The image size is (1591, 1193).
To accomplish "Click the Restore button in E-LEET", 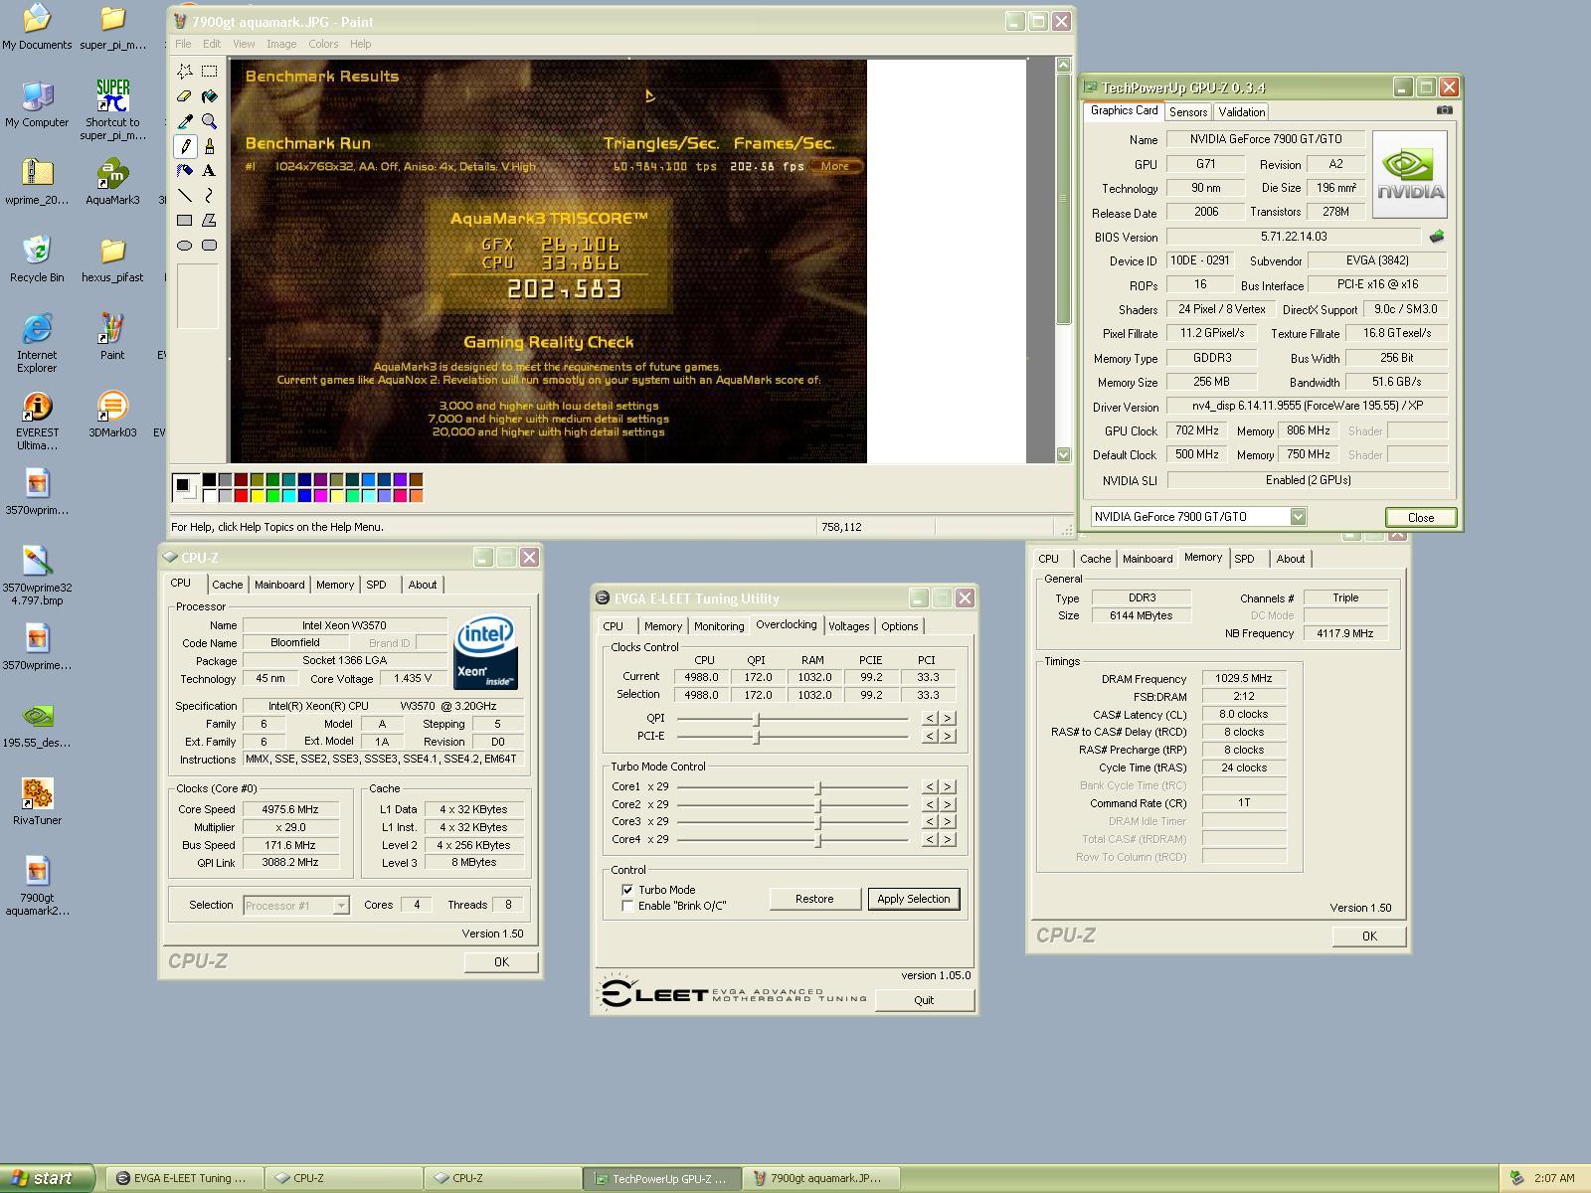I will coord(814,899).
